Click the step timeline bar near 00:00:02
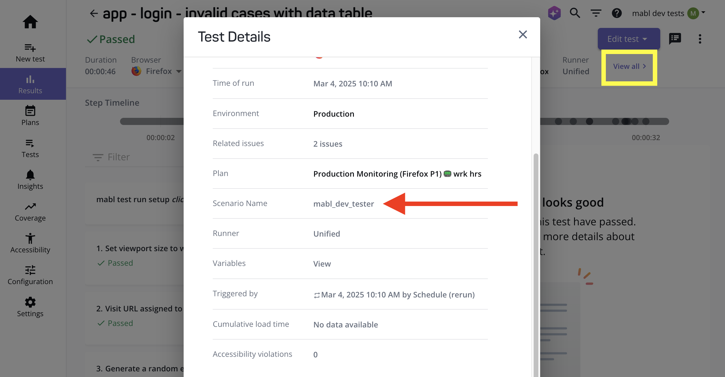 (x=160, y=121)
